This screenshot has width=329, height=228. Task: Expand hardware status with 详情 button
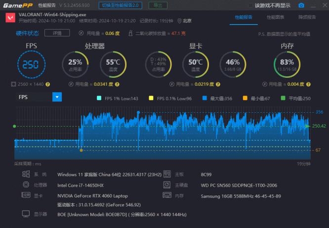point(53,33)
